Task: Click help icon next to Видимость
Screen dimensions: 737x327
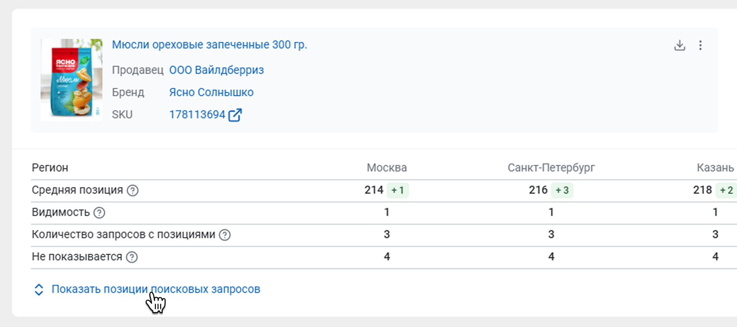Action: [99, 213]
